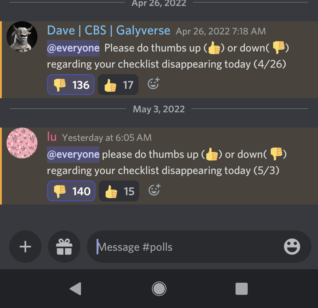Open Dave's bull avatar profile picture
Screen dimensions: 318x308
coord(22,37)
